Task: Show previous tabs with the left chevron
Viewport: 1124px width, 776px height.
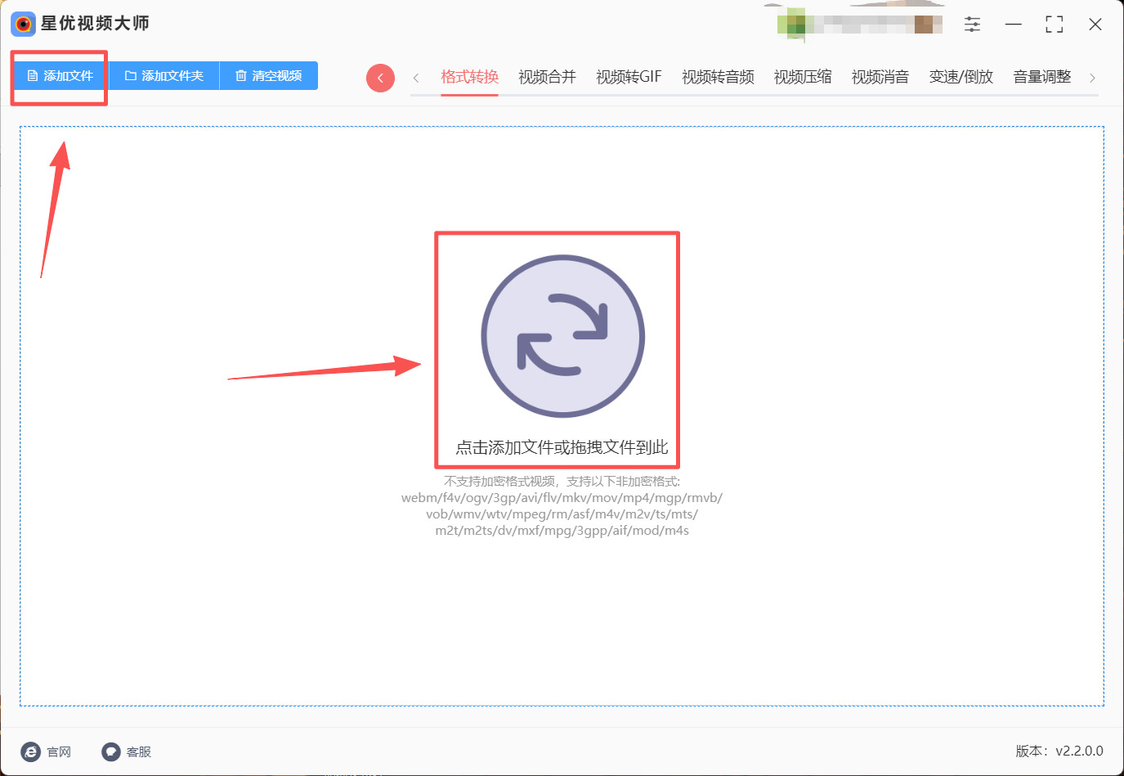Action: (x=416, y=78)
